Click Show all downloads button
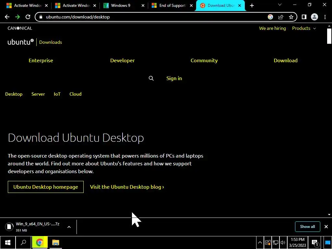Screen dimensions: 332x249 307,227
